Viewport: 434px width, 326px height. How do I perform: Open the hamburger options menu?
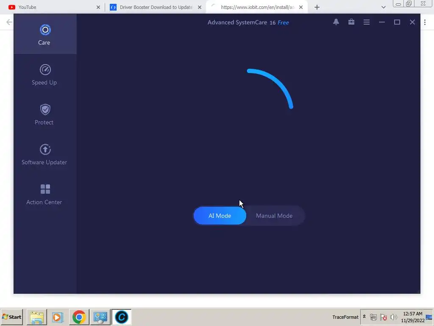click(x=367, y=22)
